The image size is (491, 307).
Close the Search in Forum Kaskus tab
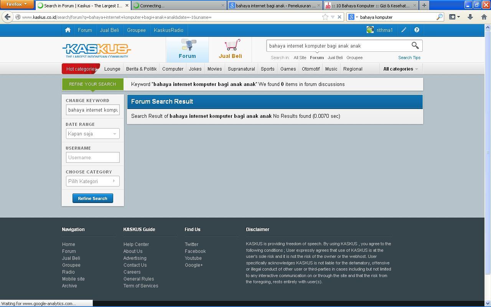click(x=127, y=5)
